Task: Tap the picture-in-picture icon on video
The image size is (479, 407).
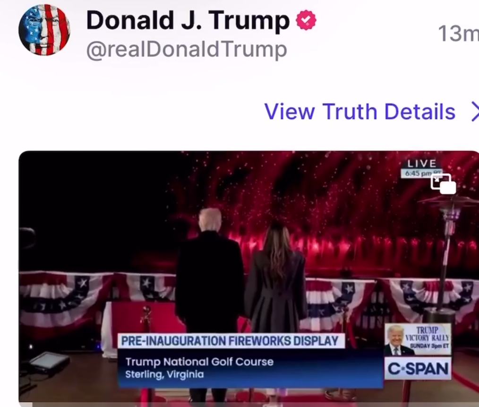Action: coord(443,183)
